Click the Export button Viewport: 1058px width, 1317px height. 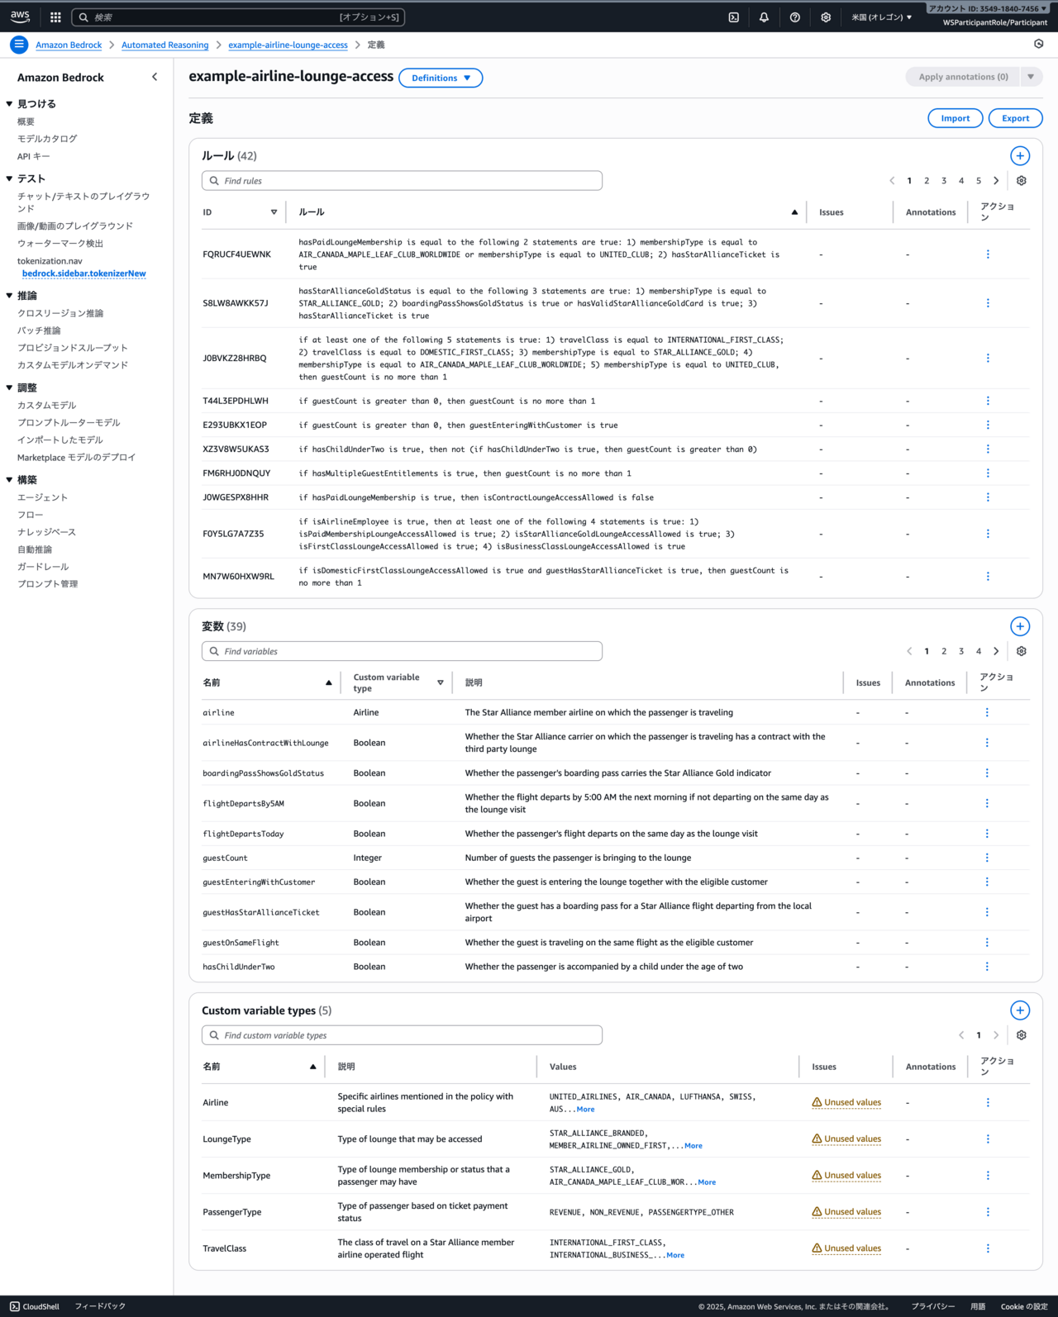(x=1014, y=118)
